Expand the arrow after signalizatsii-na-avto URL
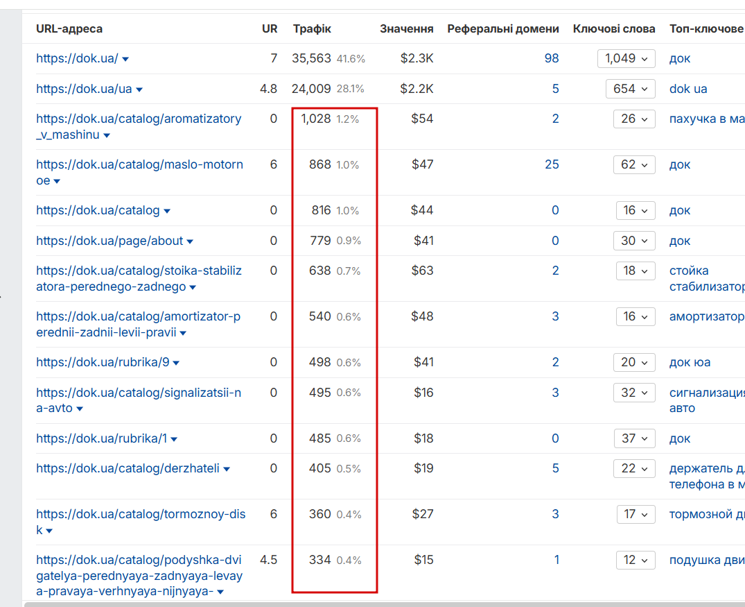Screen dimensions: 745x607 [x=80, y=409]
